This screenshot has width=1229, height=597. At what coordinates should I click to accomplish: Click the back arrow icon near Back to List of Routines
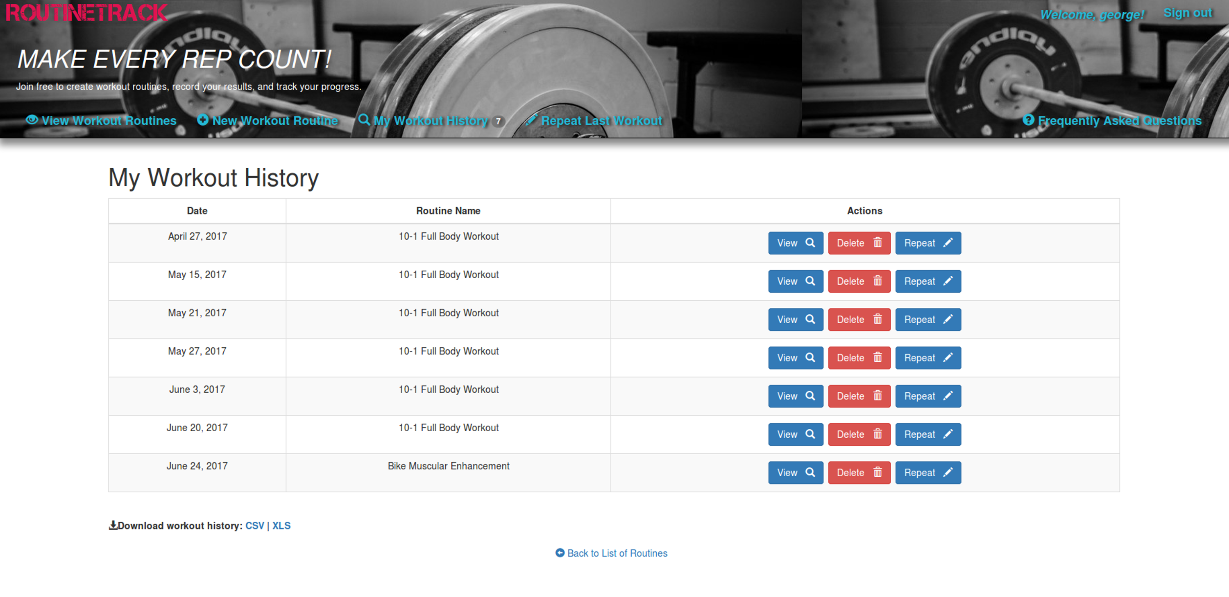560,553
